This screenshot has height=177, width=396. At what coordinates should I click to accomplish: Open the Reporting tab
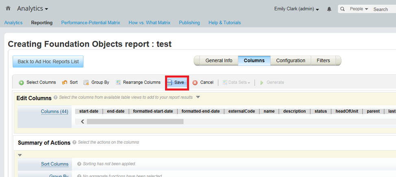click(x=42, y=23)
